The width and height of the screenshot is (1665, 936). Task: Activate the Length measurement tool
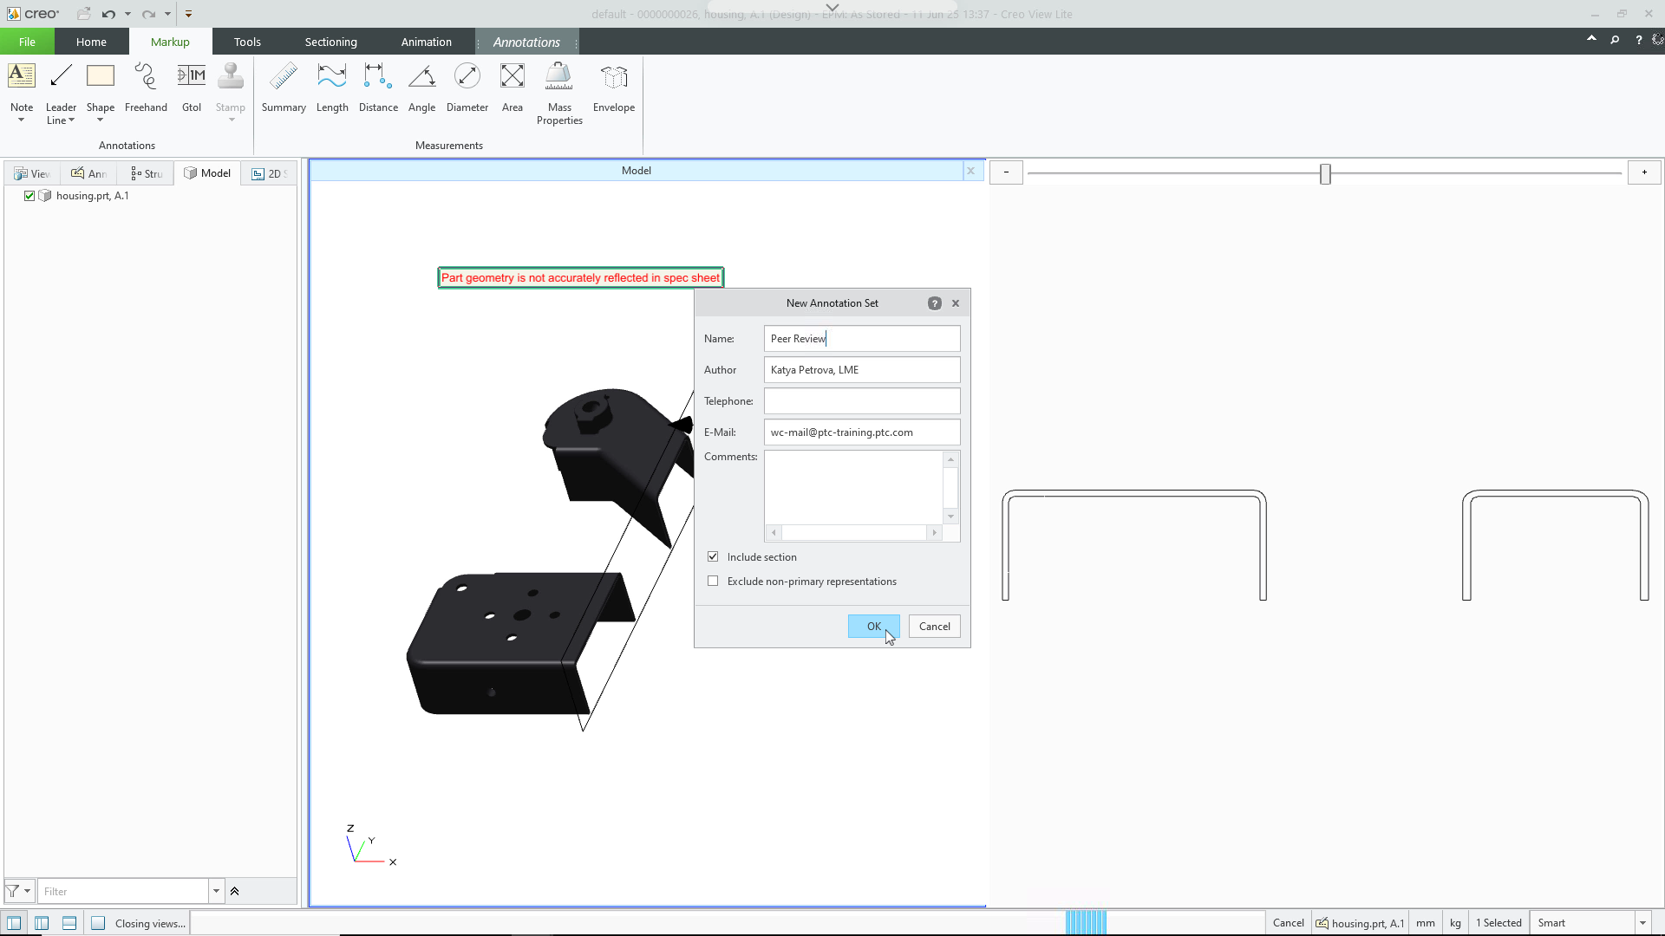(x=332, y=87)
